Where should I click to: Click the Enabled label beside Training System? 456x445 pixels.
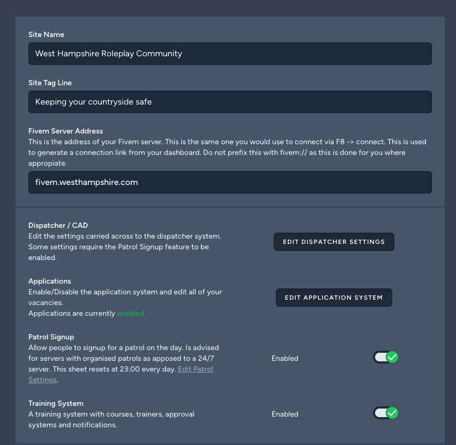coord(285,414)
